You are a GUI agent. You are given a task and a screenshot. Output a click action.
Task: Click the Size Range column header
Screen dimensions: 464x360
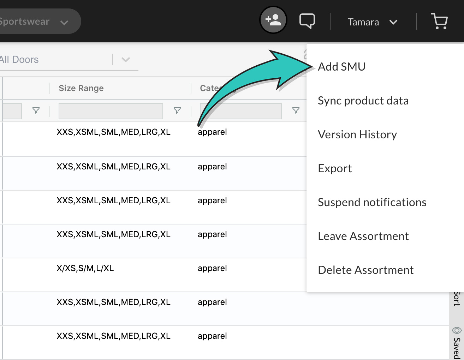tap(81, 88)
